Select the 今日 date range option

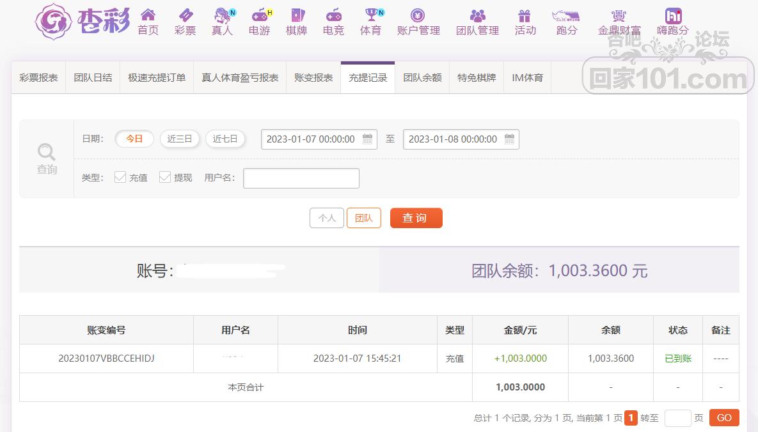tap(134, 139)
